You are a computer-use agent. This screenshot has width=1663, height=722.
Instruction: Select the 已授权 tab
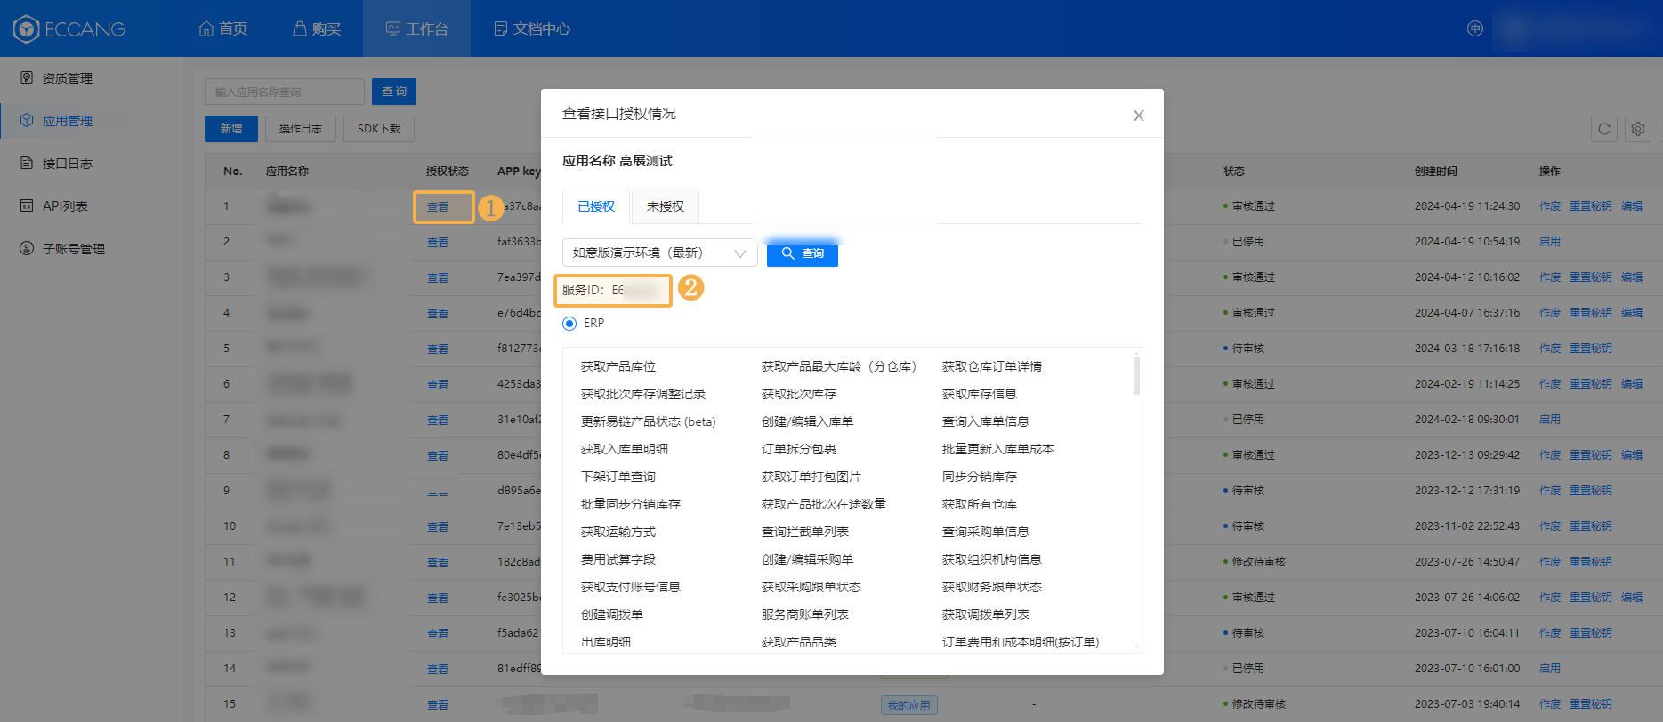(x=596, y=206)
